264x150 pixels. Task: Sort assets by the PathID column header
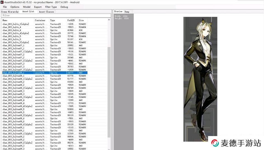(72, 20)
